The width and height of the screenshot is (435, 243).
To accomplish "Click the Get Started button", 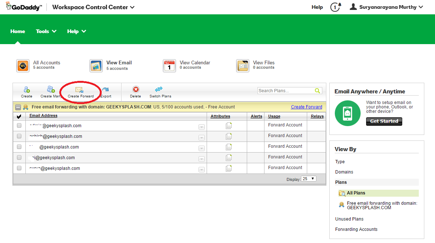I will point(384,121).
